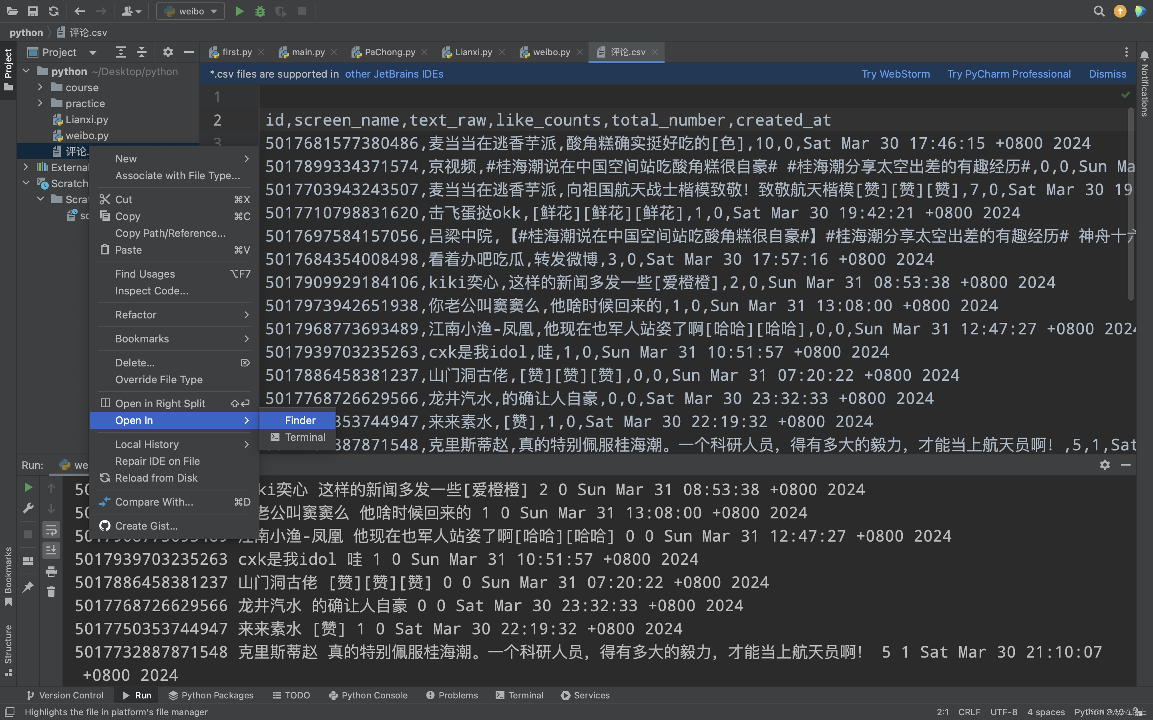
Task: Select Create Gist... menu item
Action: [175, 526]
